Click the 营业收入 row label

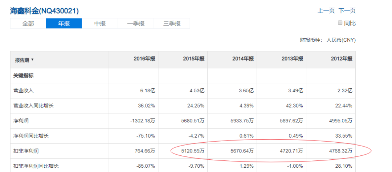23,91
